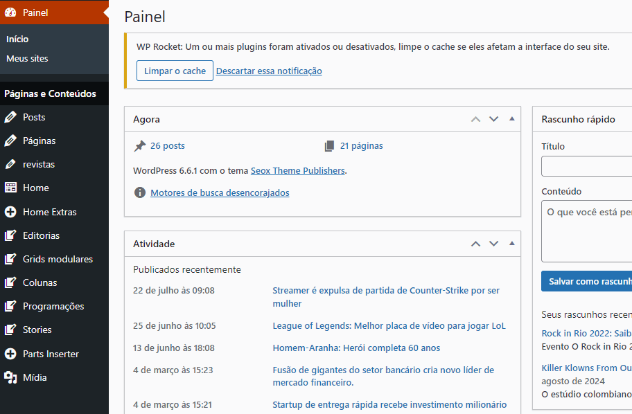Click the Mídia media library icon

10,377
